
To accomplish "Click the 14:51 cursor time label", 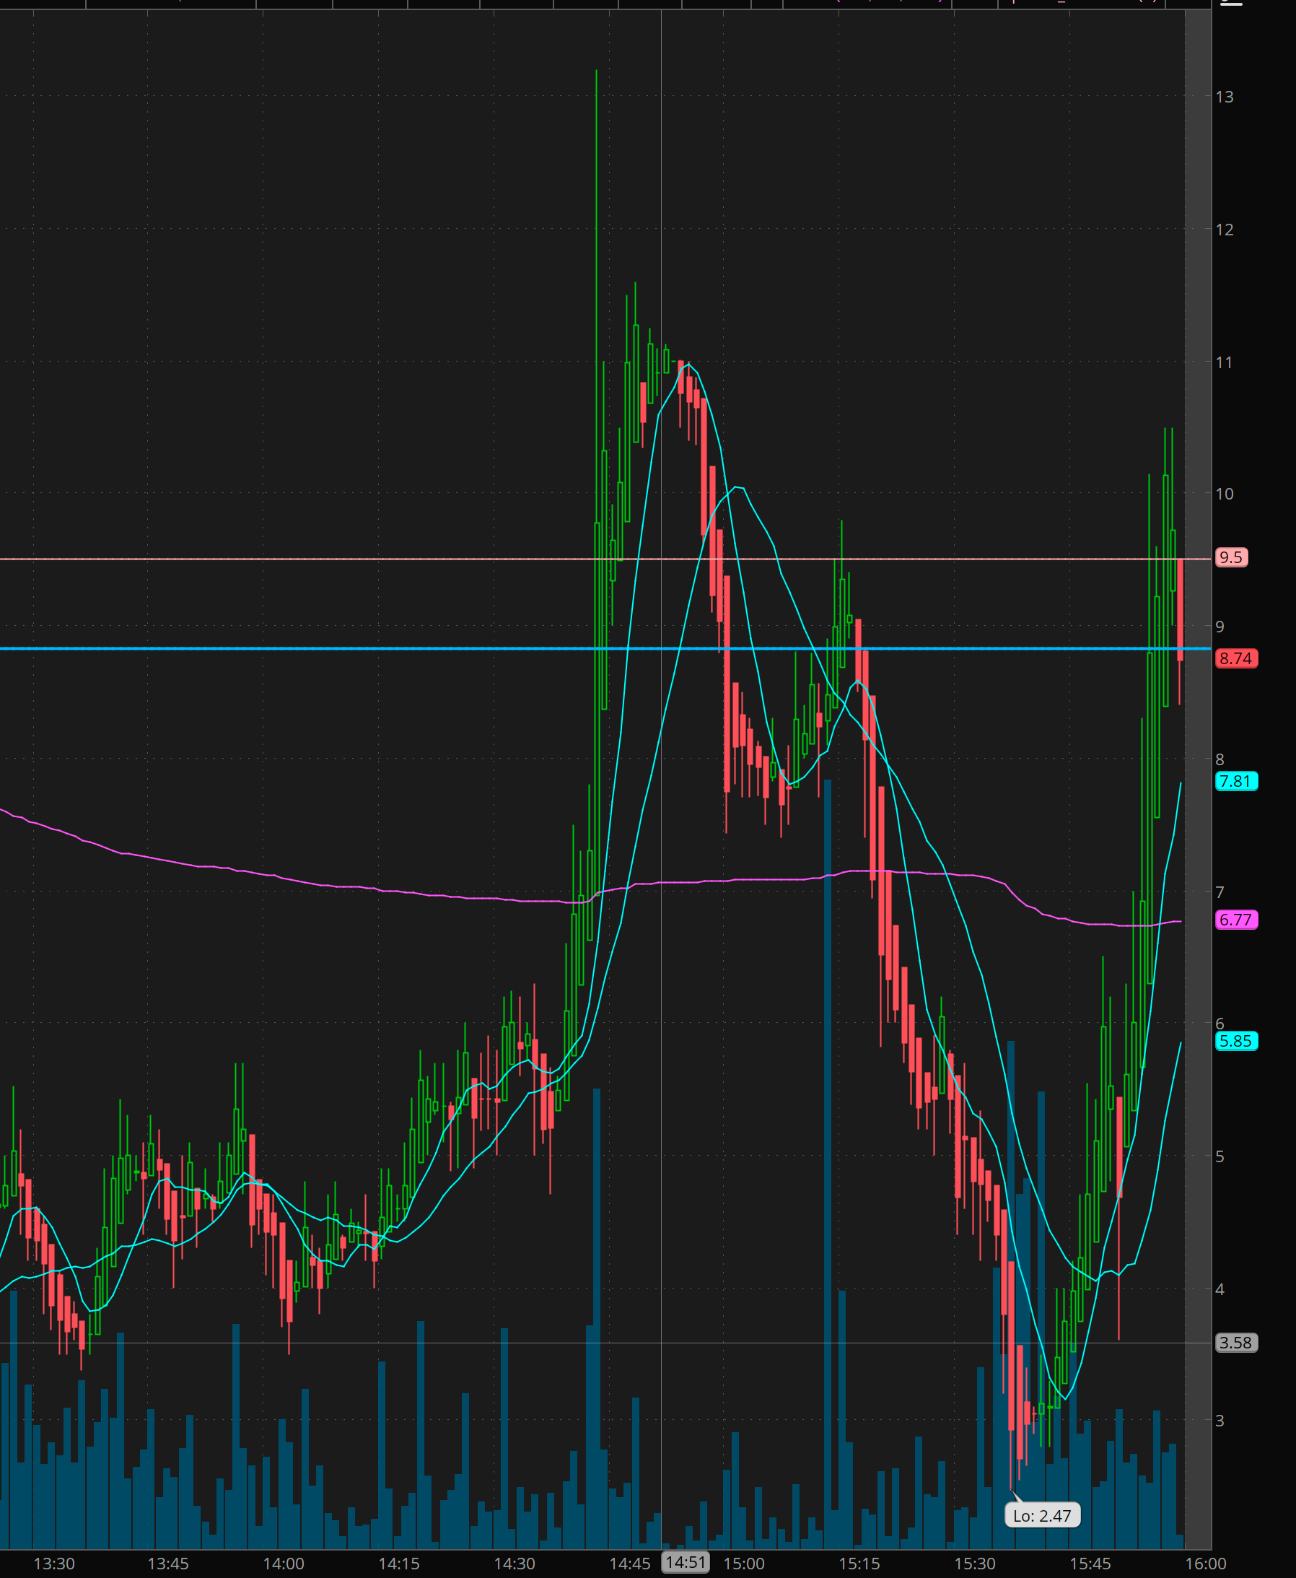I will (x=686, y=1561).
